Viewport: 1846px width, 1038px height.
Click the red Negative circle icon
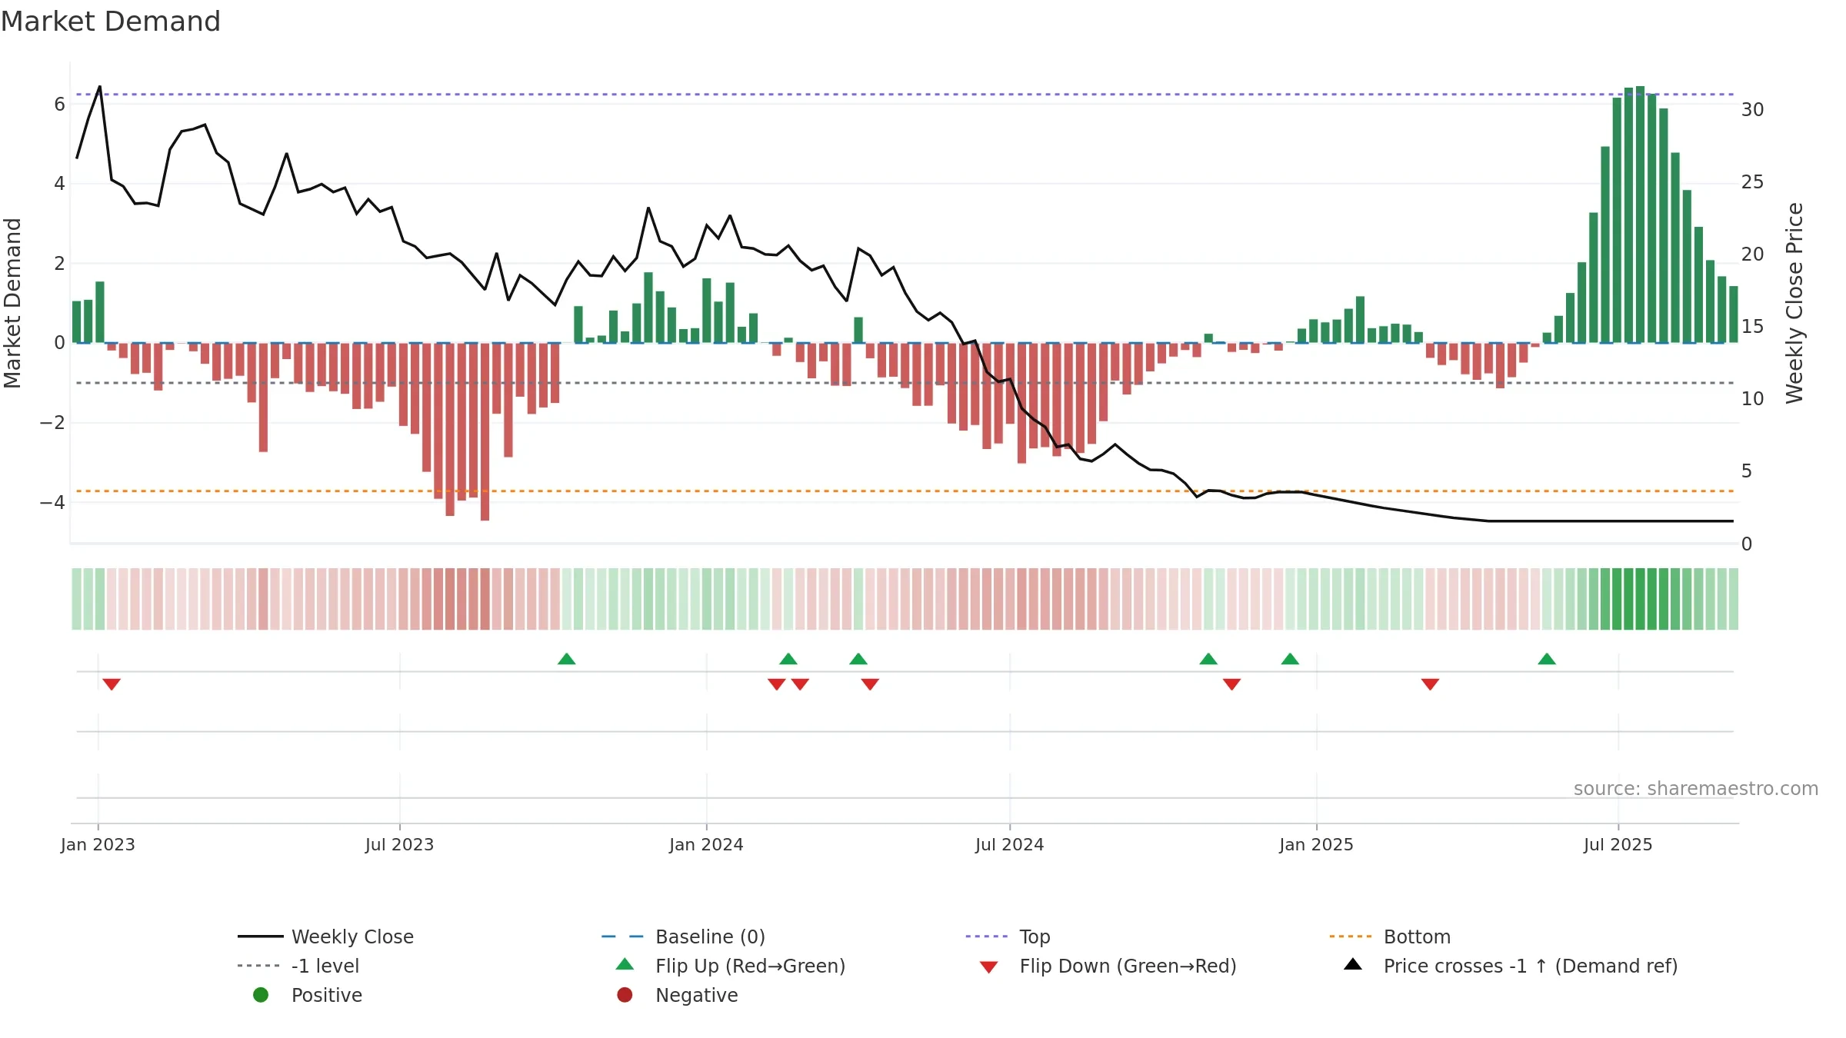coord(625,995)
